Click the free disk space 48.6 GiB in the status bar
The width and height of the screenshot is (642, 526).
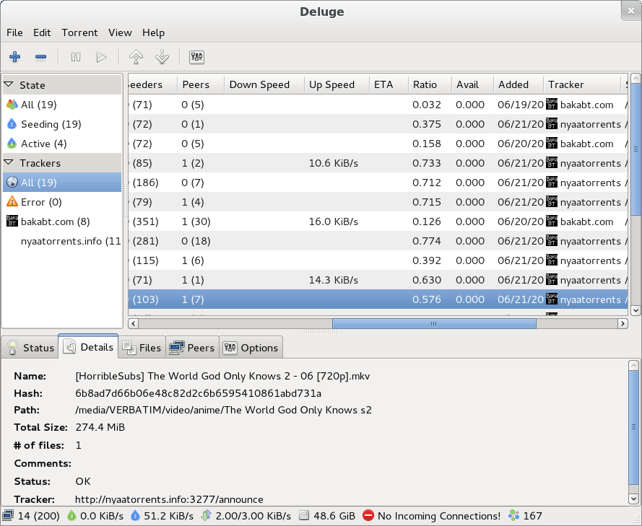(x=326, y=516)
